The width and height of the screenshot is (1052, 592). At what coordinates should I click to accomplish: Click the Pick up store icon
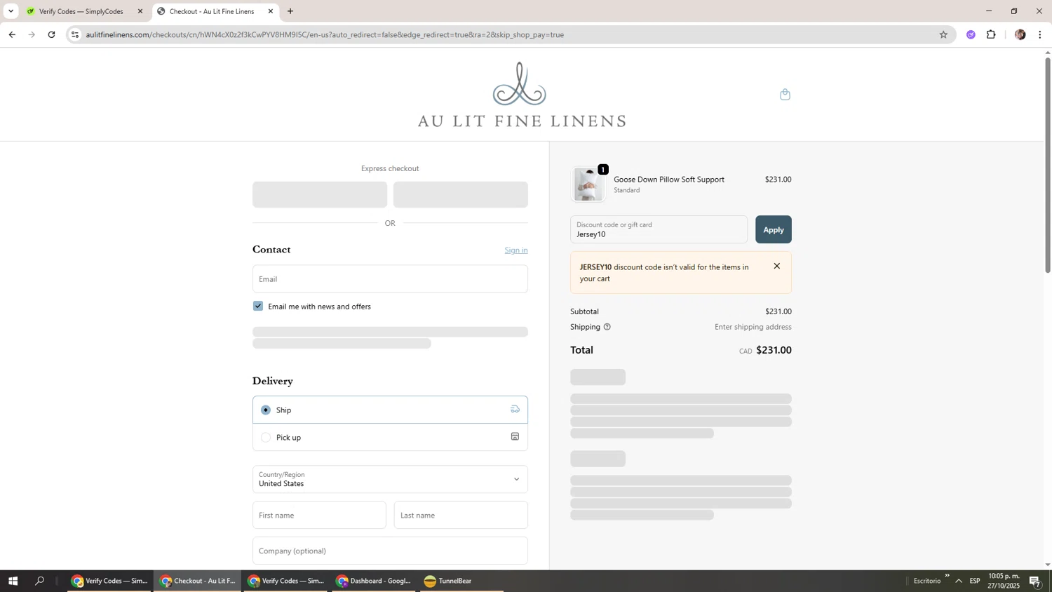point(515,436)
